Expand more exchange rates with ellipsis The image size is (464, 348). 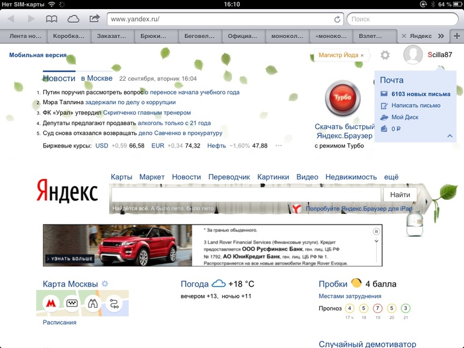click(x=278, y=146)
